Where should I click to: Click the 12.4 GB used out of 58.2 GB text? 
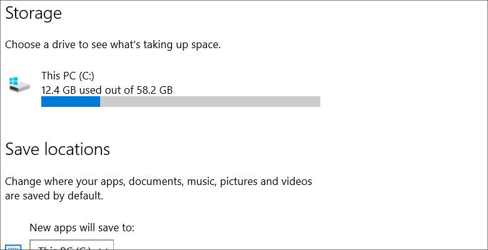107,90
